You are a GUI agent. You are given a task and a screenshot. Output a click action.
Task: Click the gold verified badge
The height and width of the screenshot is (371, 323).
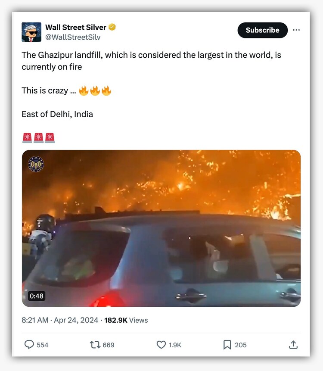(x=113, y=28)
